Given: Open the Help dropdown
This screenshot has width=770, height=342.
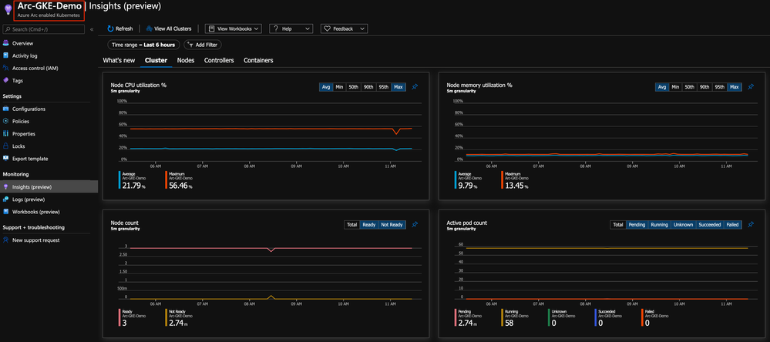Looking at the screenshot, I should point(291,29).
